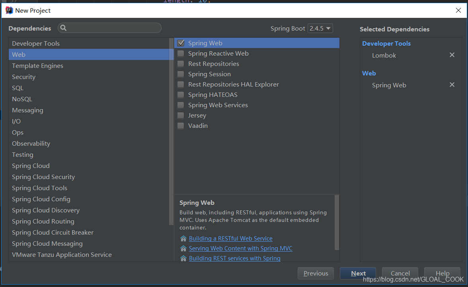Click the Spring Web entry in Selected Dependencies
The image size is (468, 287).
(x=389, y=85)
